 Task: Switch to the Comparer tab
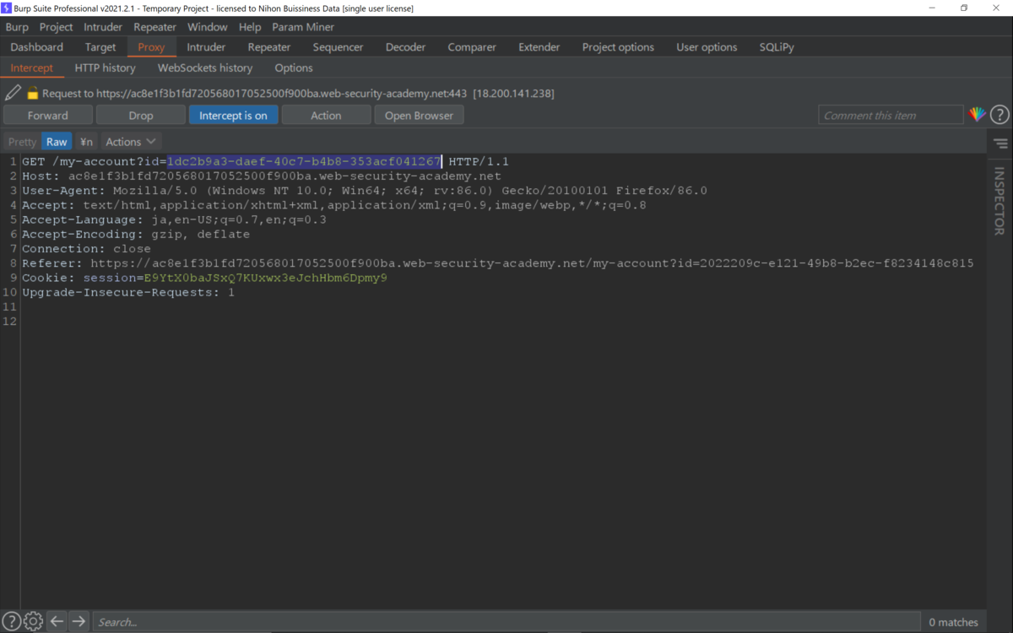[x=472, y=47]
